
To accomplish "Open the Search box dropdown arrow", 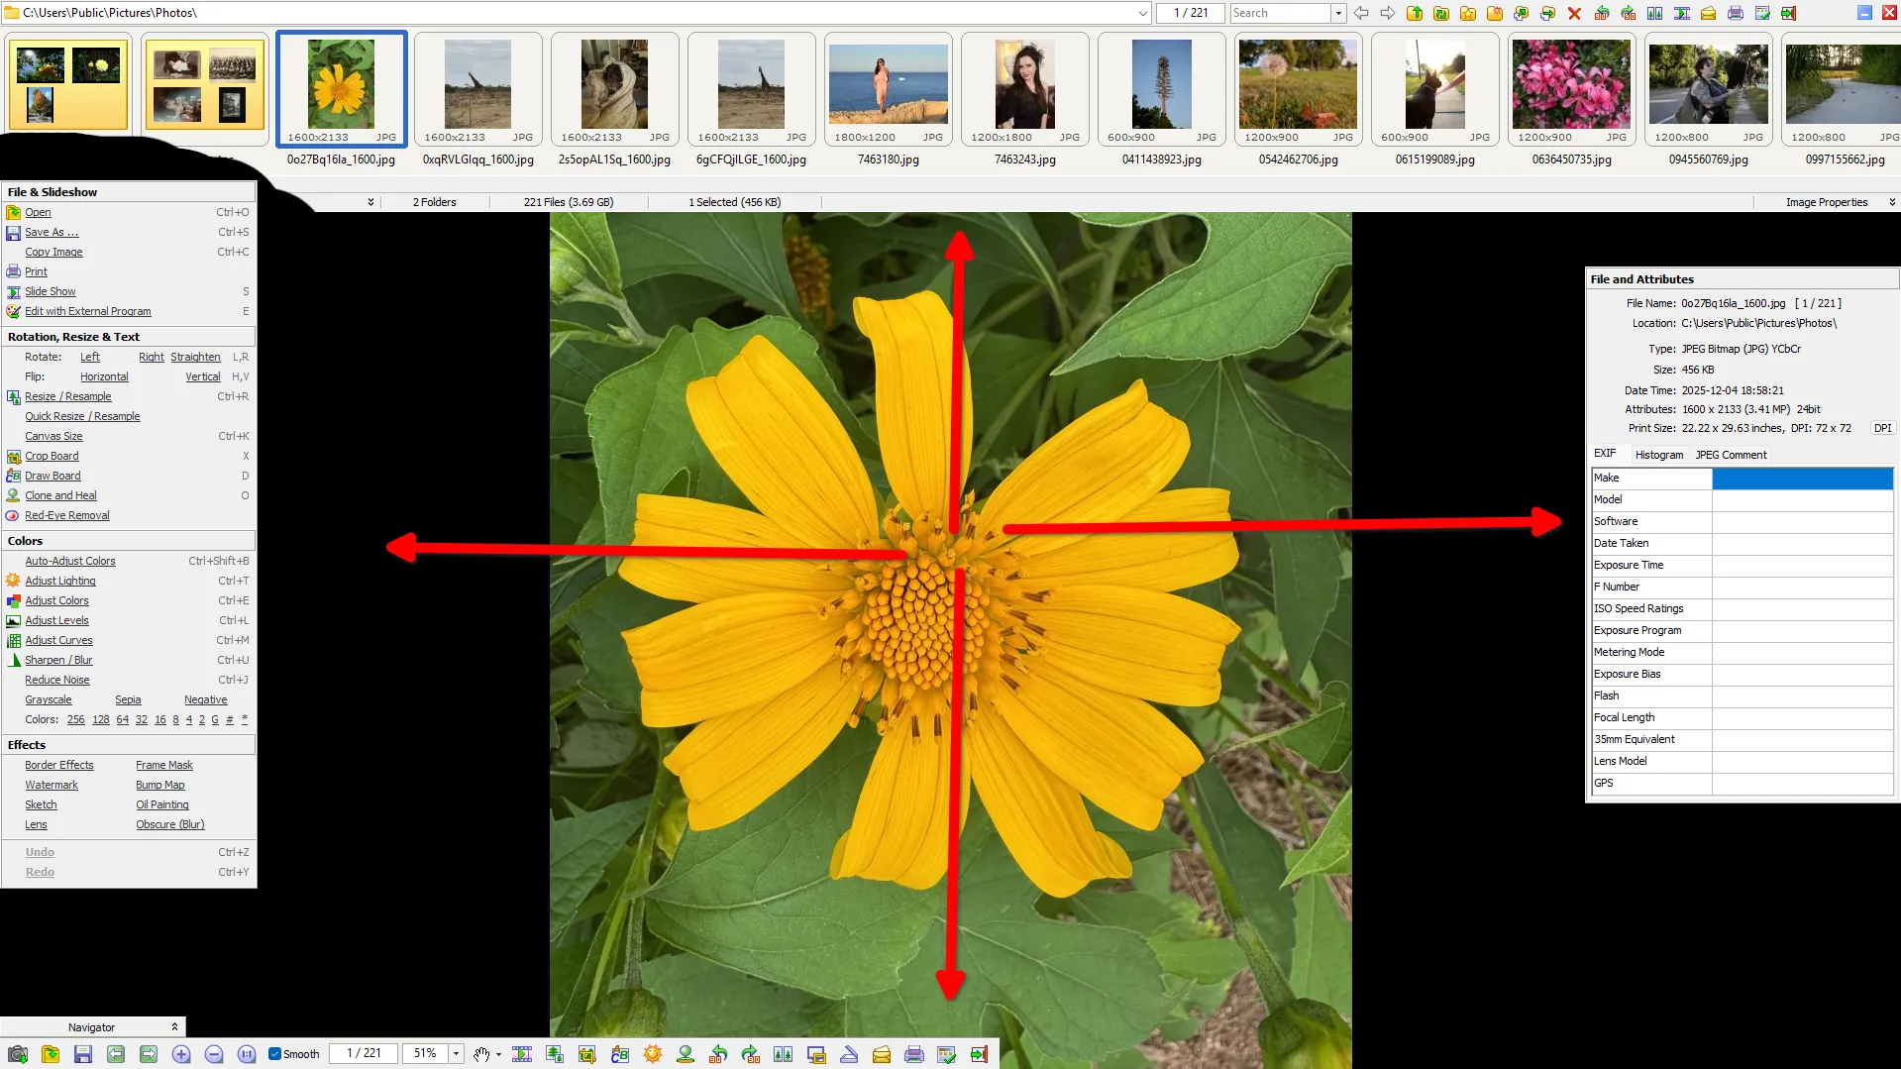I will 1338,13.
